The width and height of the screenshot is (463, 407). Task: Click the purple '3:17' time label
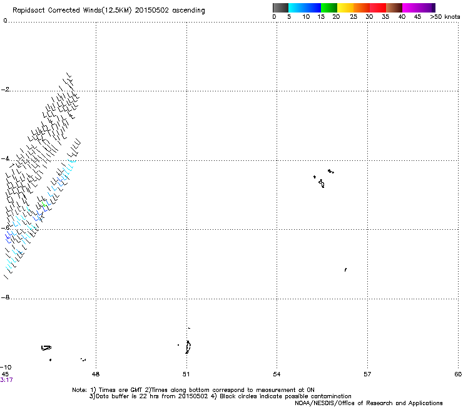click(6, 380)
